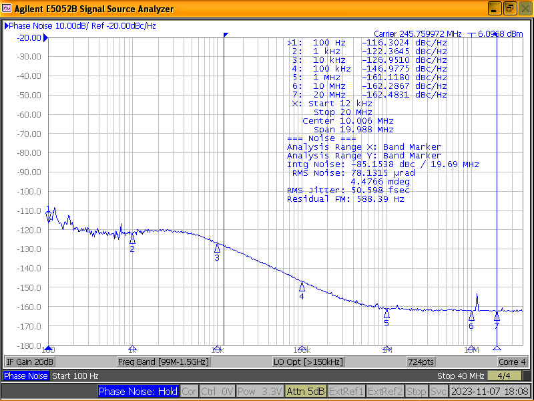The image size is (534, 401).
Task: Open the Start 100 Hz frequency setting
Action: tap(75, 376)
